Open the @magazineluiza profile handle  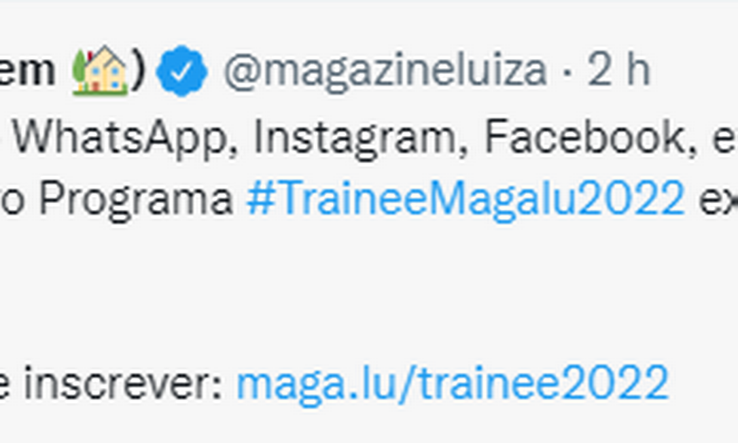[385, 70]
